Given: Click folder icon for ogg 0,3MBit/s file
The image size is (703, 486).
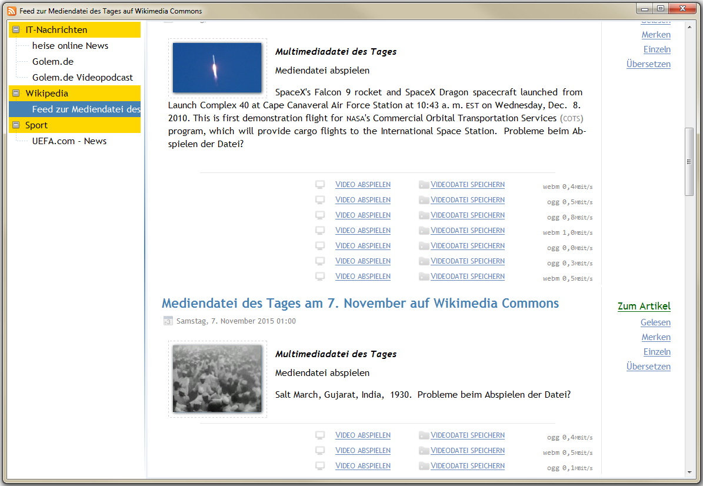Looking at the screenshot, I should [424, 261].
